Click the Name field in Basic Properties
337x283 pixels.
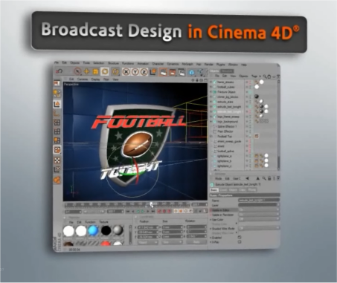point(259,200)
